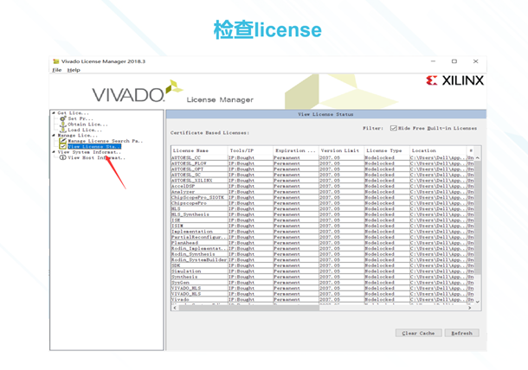
Task: Select the Rodin_Implementat.. license row
Action: (322, 249)
